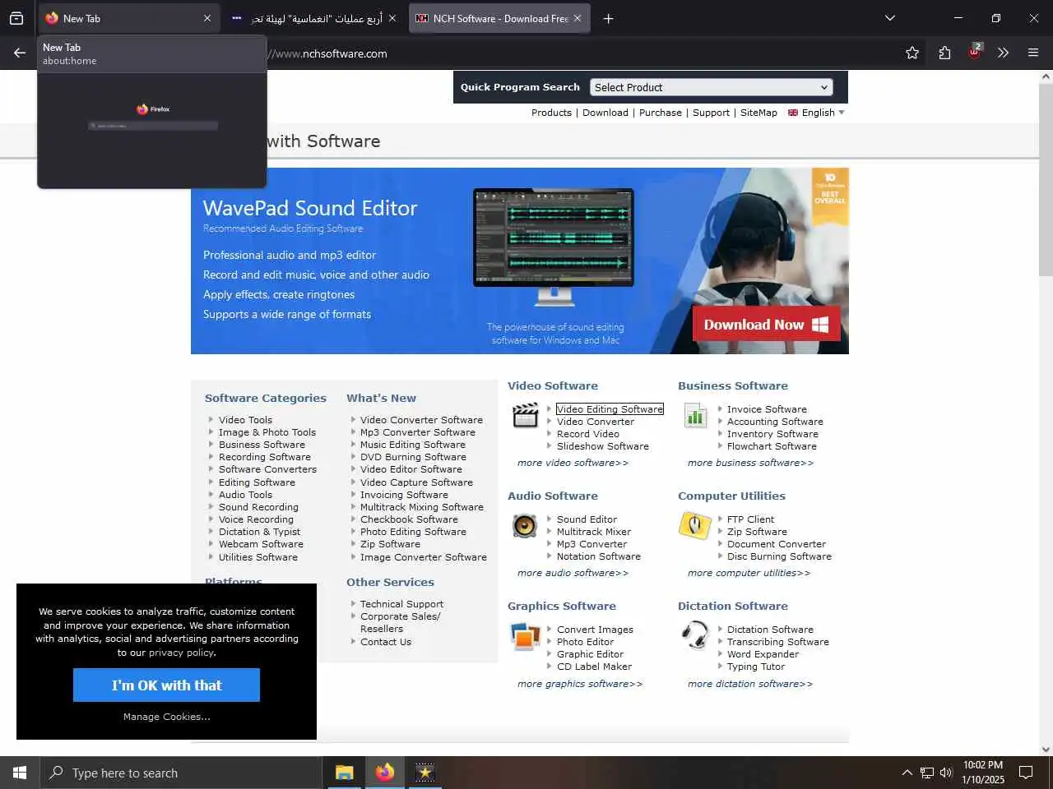List all tabs dropdown arrow
This screenshot has width=1053, height=789.
click(x=889, y=18)
